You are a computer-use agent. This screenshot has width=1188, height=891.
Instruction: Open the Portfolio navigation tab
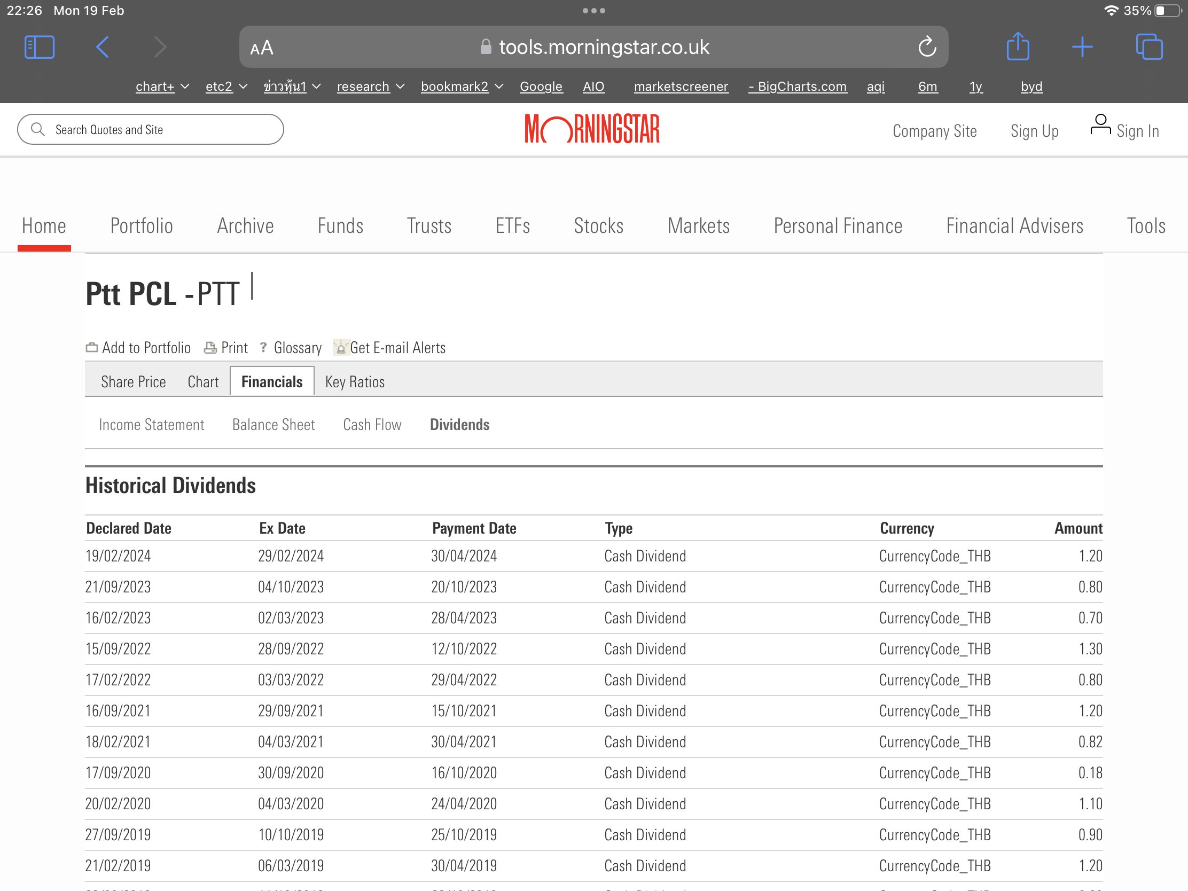142,226
